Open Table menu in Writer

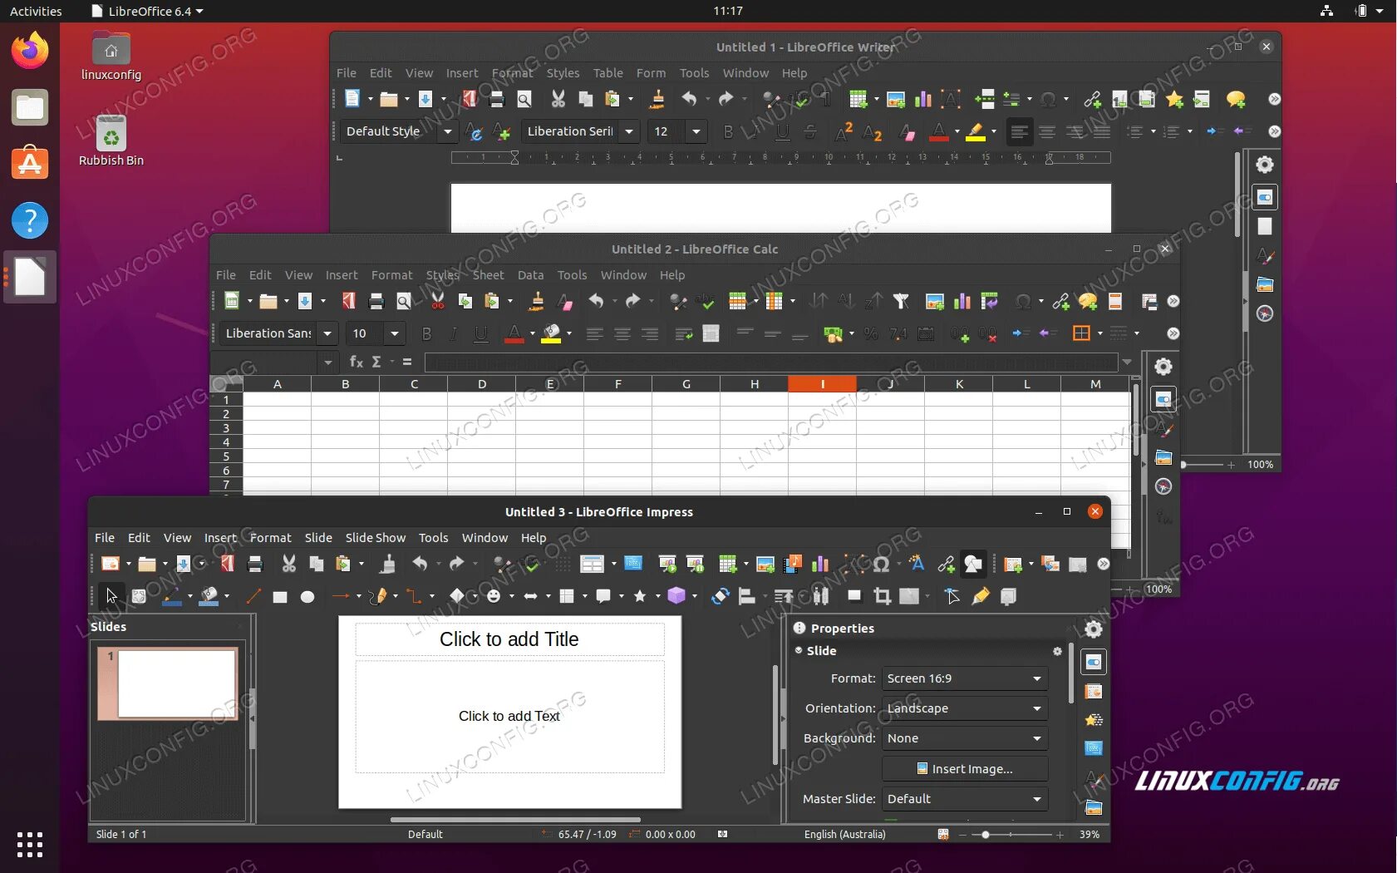[x=607, y=73]
